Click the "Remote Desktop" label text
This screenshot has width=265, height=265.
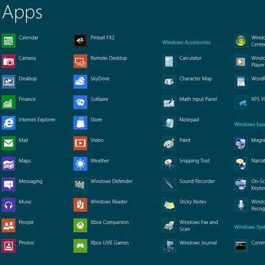point(109,58)
